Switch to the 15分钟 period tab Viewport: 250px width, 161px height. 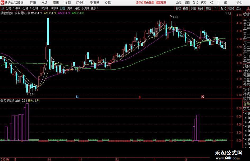tap(34, 8)
